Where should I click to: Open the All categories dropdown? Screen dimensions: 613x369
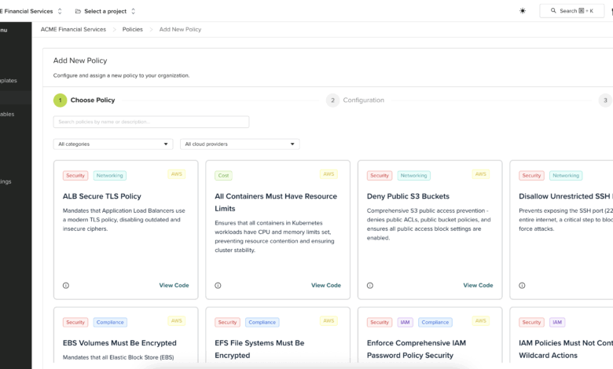point(113,144)
